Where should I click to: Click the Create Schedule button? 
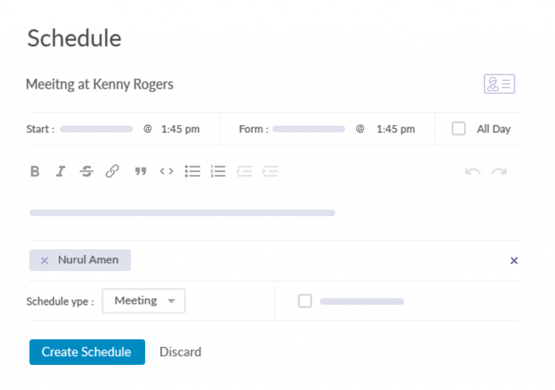point(87,352)
